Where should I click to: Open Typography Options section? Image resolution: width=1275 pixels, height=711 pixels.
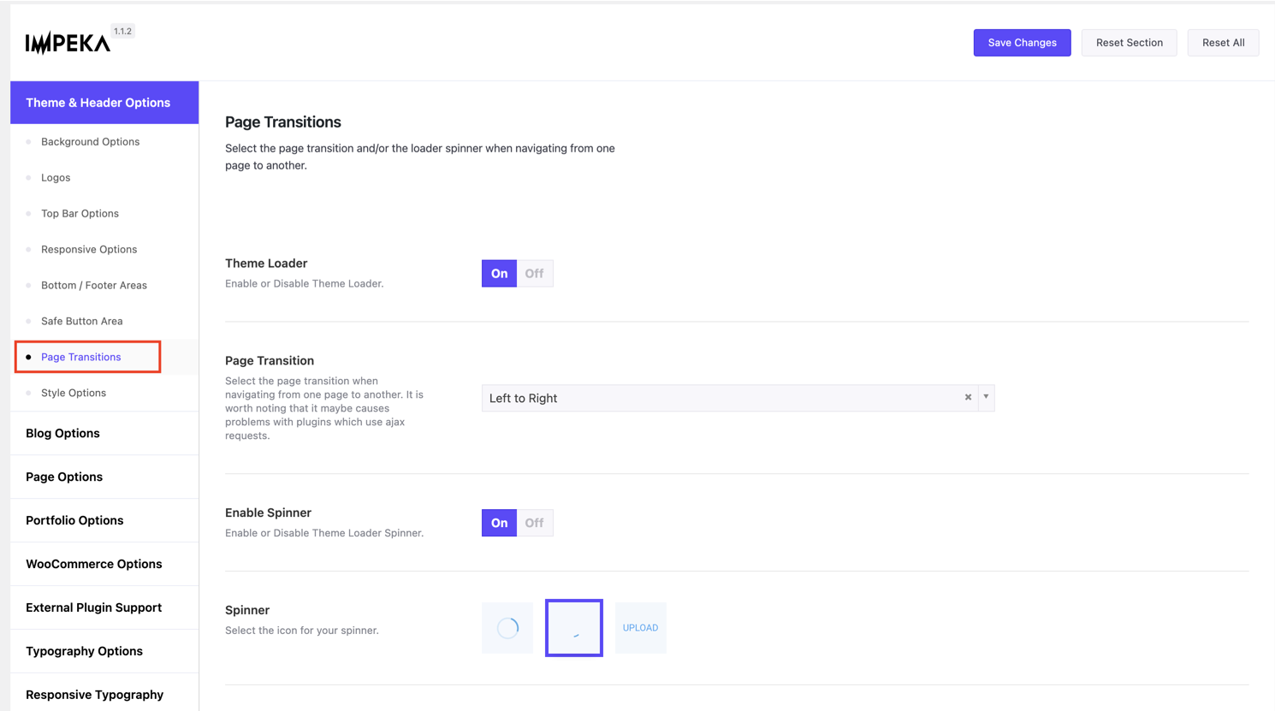point(84,651)
